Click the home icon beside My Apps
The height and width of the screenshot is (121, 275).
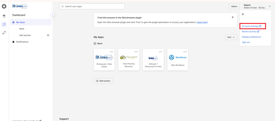coord(13,22)
